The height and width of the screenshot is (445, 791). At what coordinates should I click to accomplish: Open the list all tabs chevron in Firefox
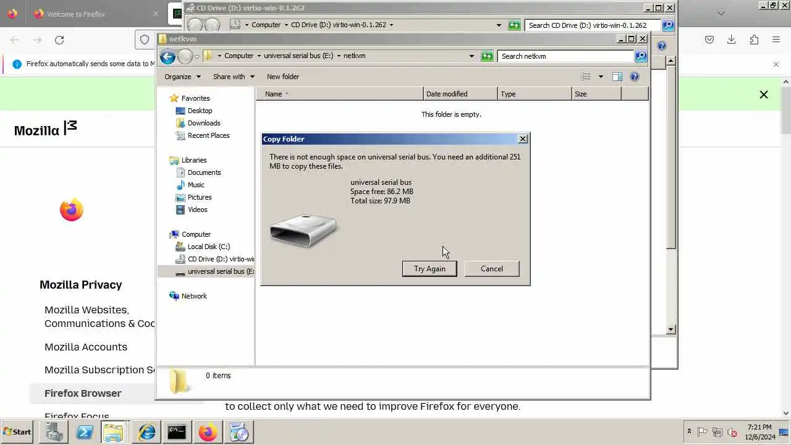721,14
